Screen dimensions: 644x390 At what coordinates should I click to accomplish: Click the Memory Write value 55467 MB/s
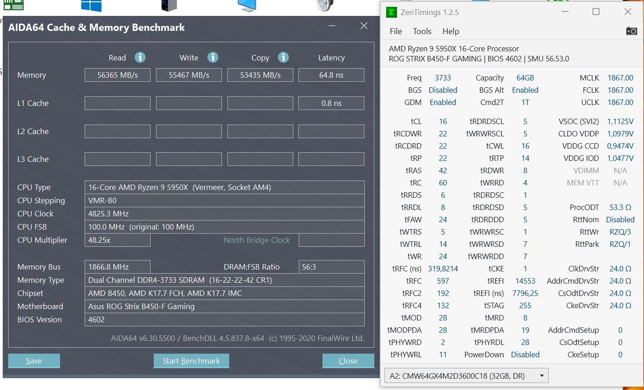189,75
